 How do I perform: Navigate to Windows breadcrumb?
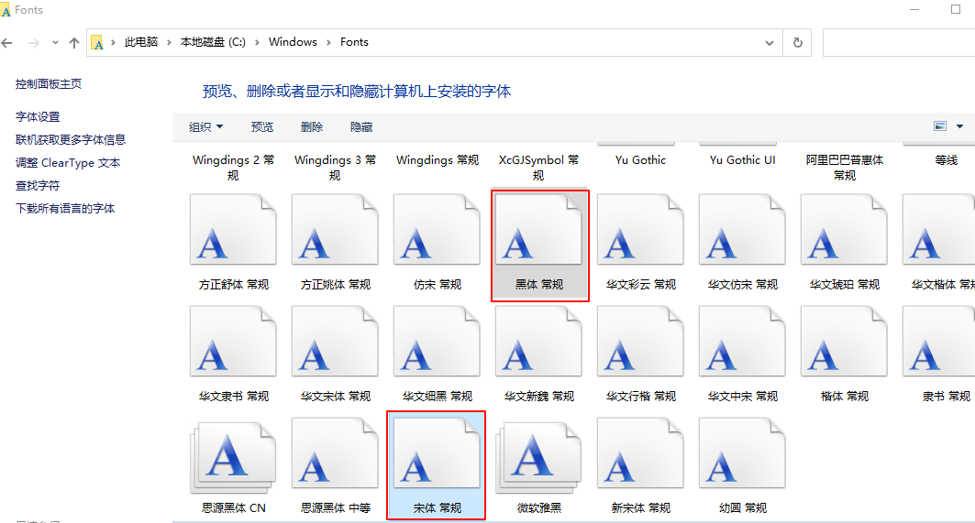(293, 42)
